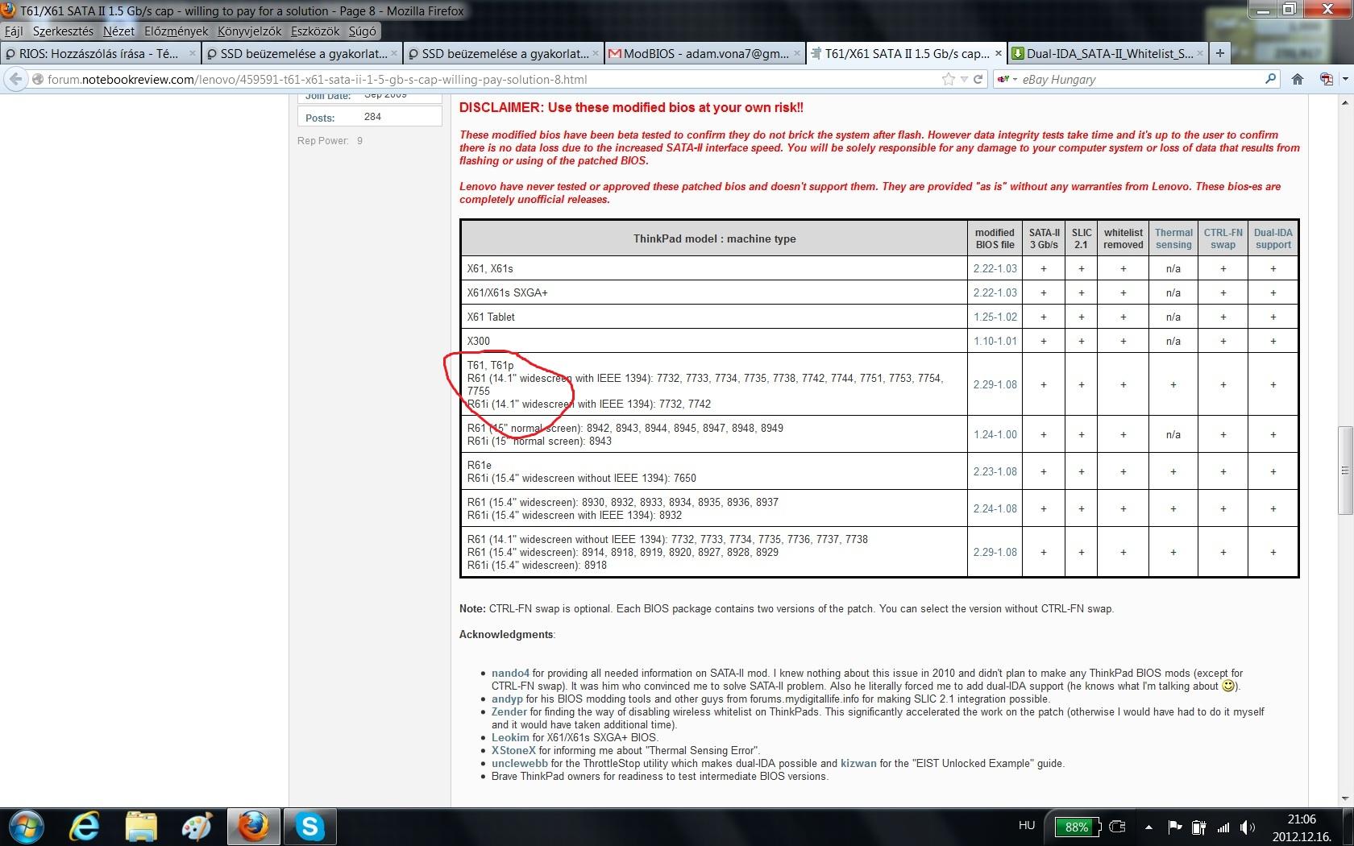
Task: Launch Internet Explorer from the taskbar
Action: click(85, 827)
